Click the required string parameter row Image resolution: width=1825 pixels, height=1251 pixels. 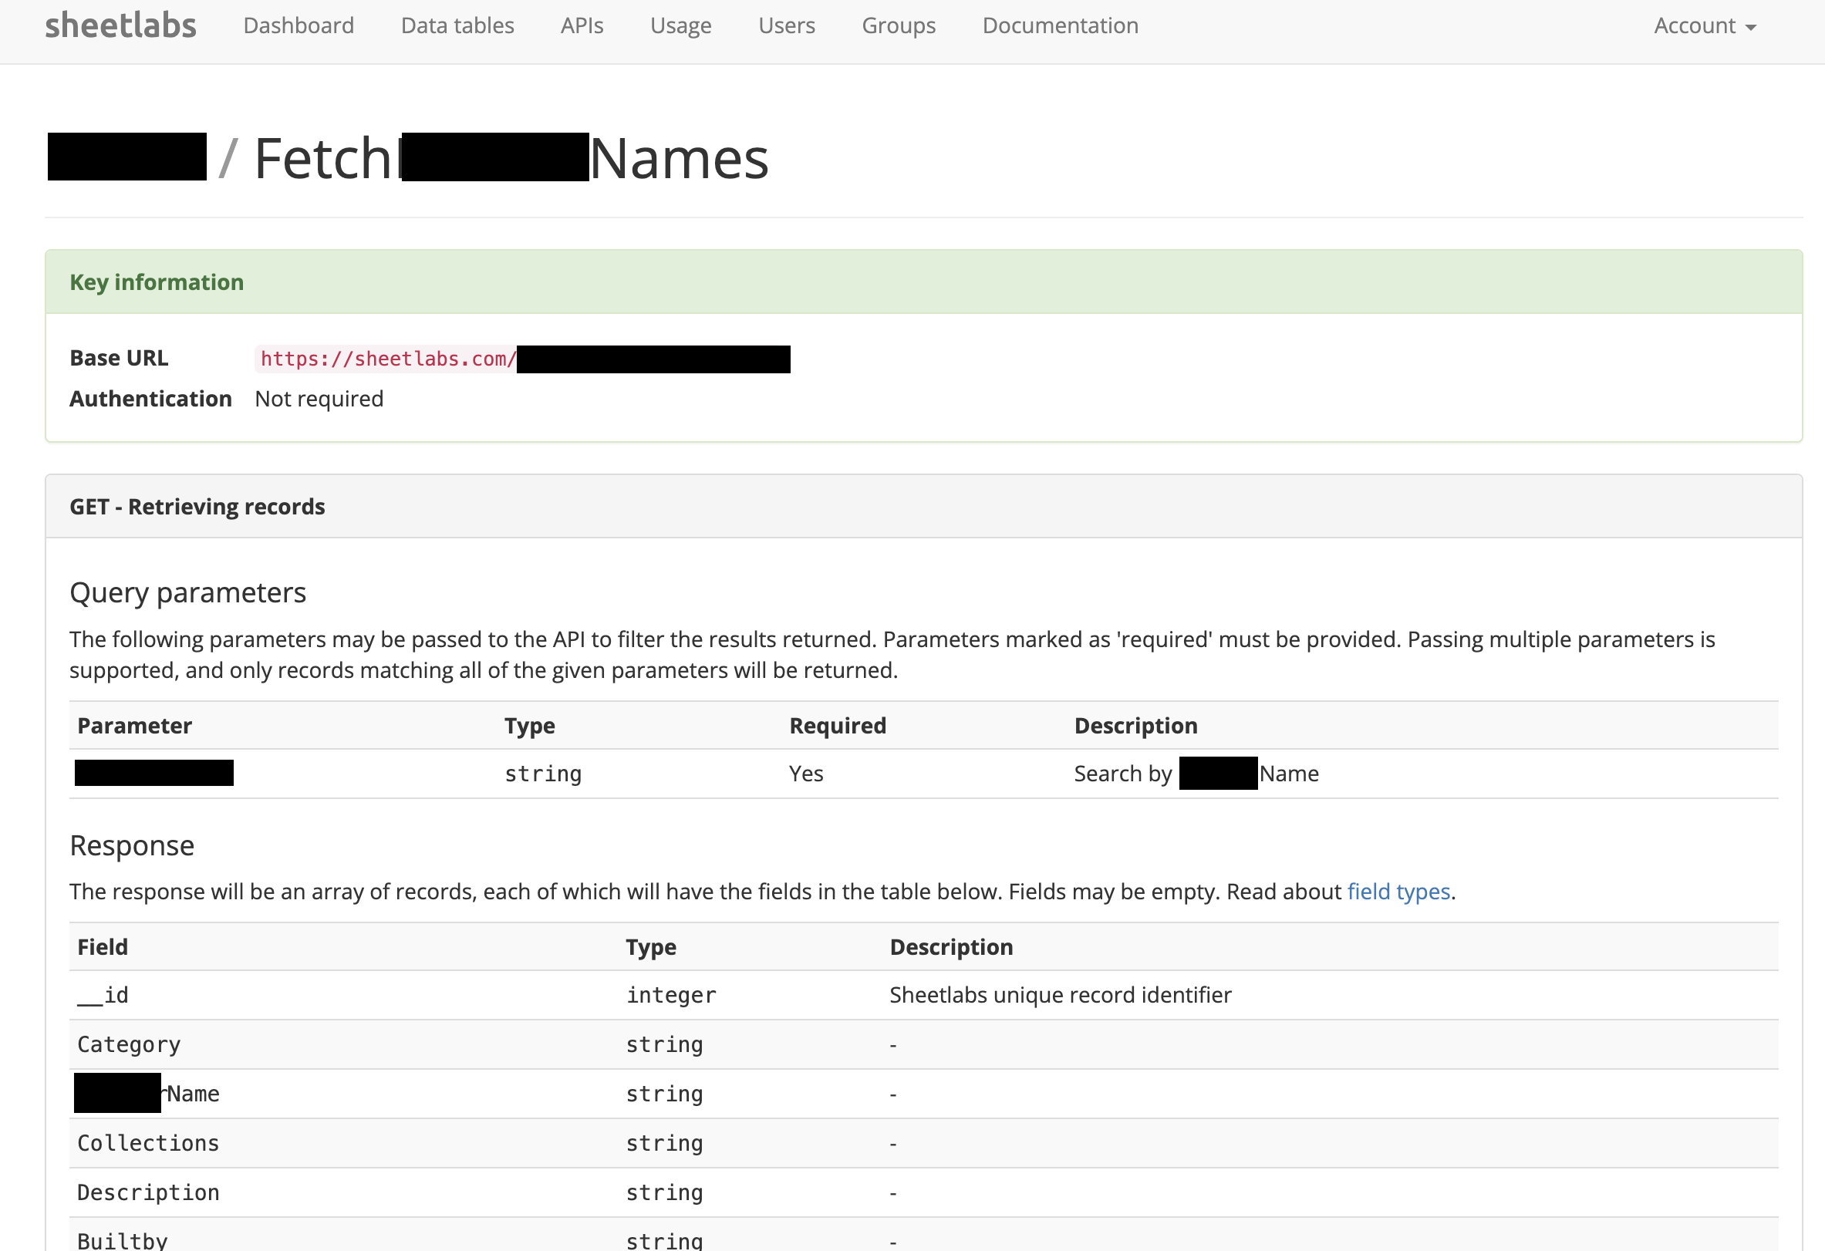(923, 774)
